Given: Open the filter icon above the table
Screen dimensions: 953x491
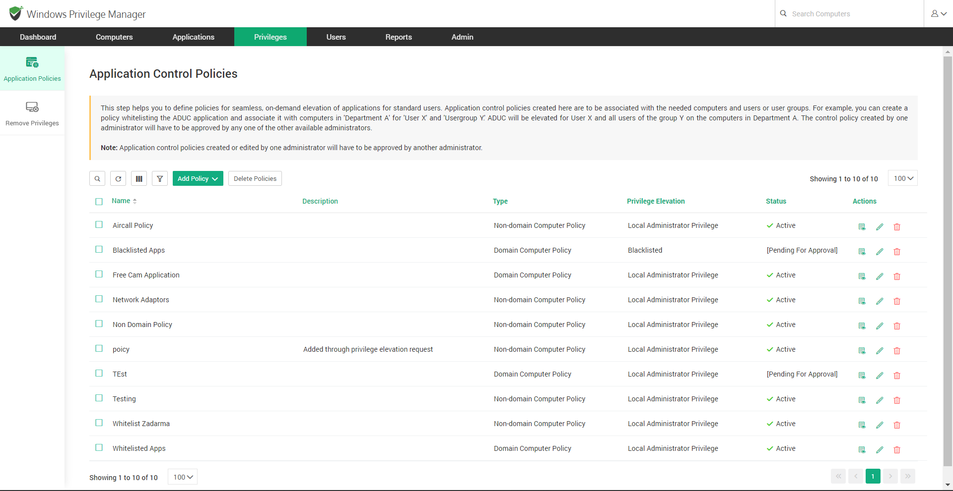Looking at the screenshot, I should tap(159, 178).
